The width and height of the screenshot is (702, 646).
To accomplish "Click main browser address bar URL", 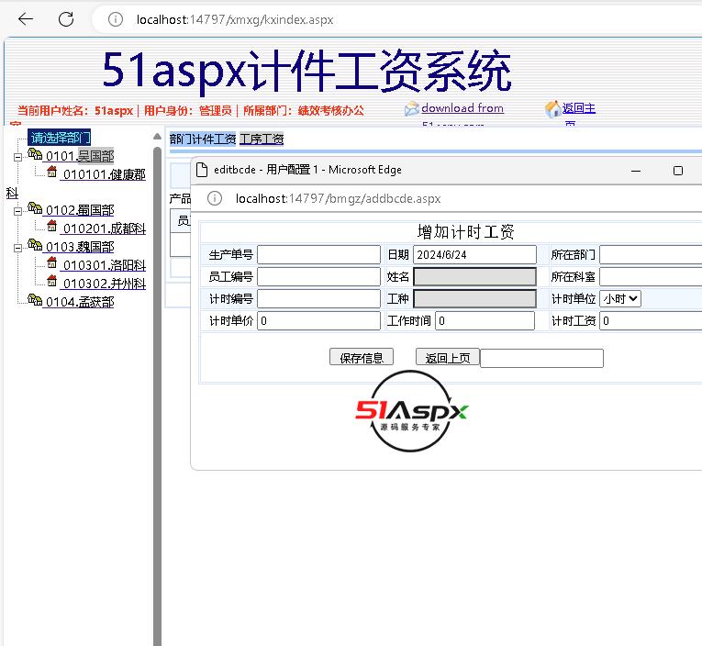I will (235, 19).
